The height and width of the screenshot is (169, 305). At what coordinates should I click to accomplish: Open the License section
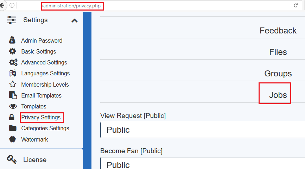[x=35, y=159]
